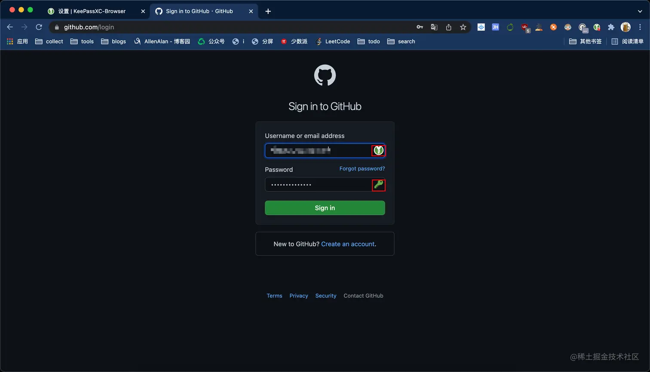Select the Sign in to GitHub tab

tap(204, 11)
